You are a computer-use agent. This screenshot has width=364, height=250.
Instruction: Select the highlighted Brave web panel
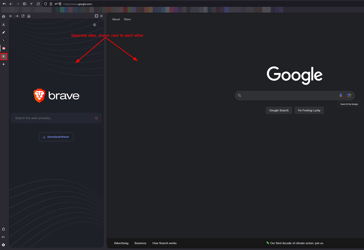tap(4, 56)
